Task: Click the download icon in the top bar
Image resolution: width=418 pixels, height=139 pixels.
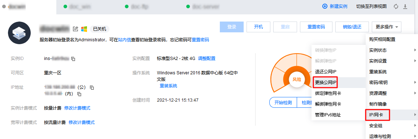Action: click(x=405, y=6)
